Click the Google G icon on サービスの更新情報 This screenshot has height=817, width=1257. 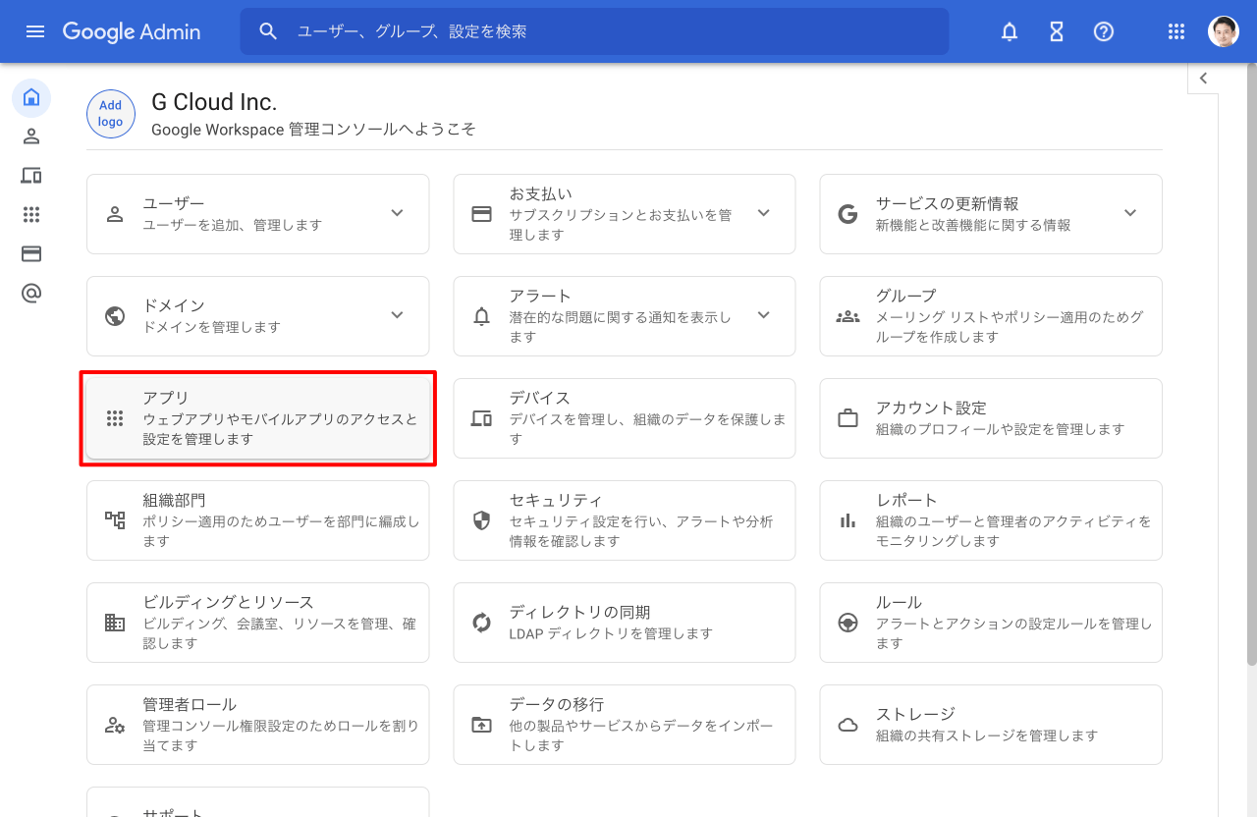(847, 214)
